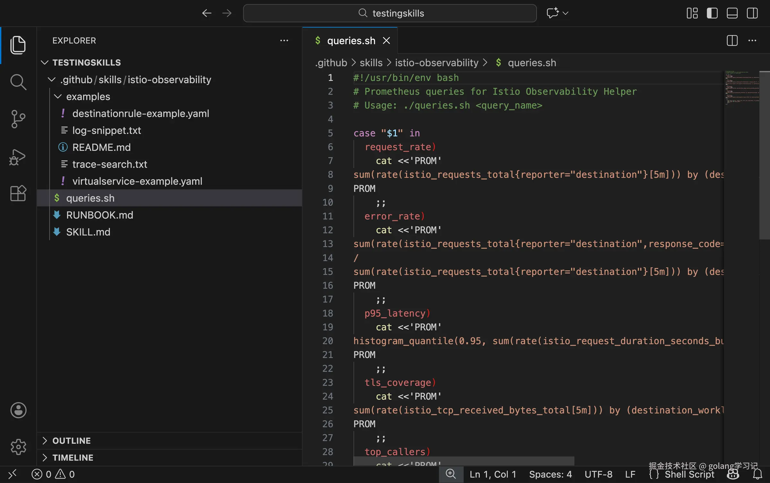Click the vertical editor scrollbar slider
This screenshot has height=483, width=770.
pos(764,155)
